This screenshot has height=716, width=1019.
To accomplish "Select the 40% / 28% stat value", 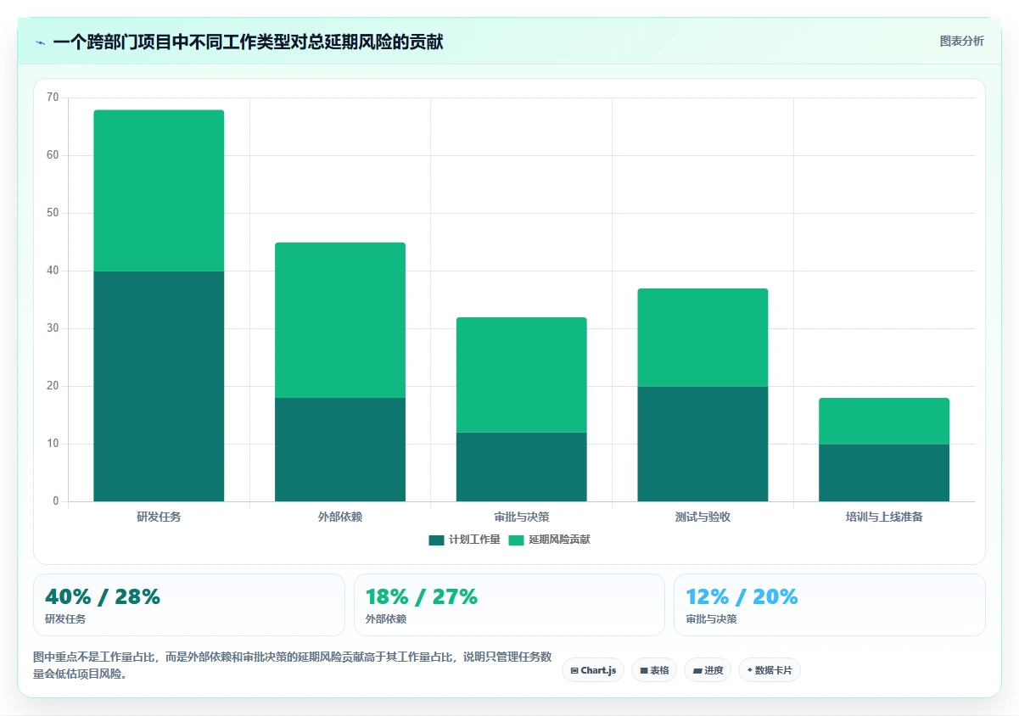I will [103, 597].
